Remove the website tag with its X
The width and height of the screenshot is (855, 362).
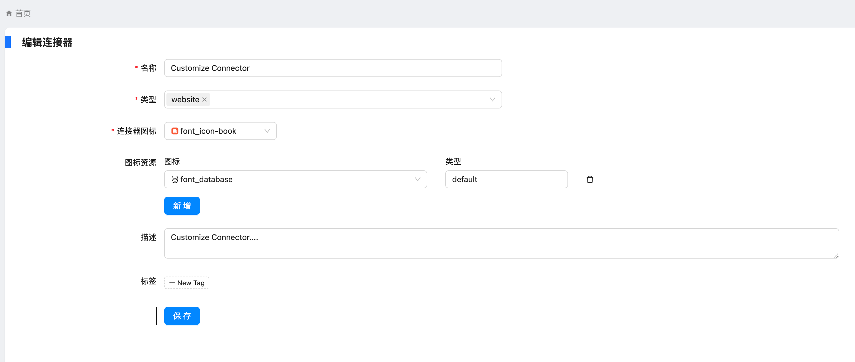pyautogui.click(x=204, y=100)
